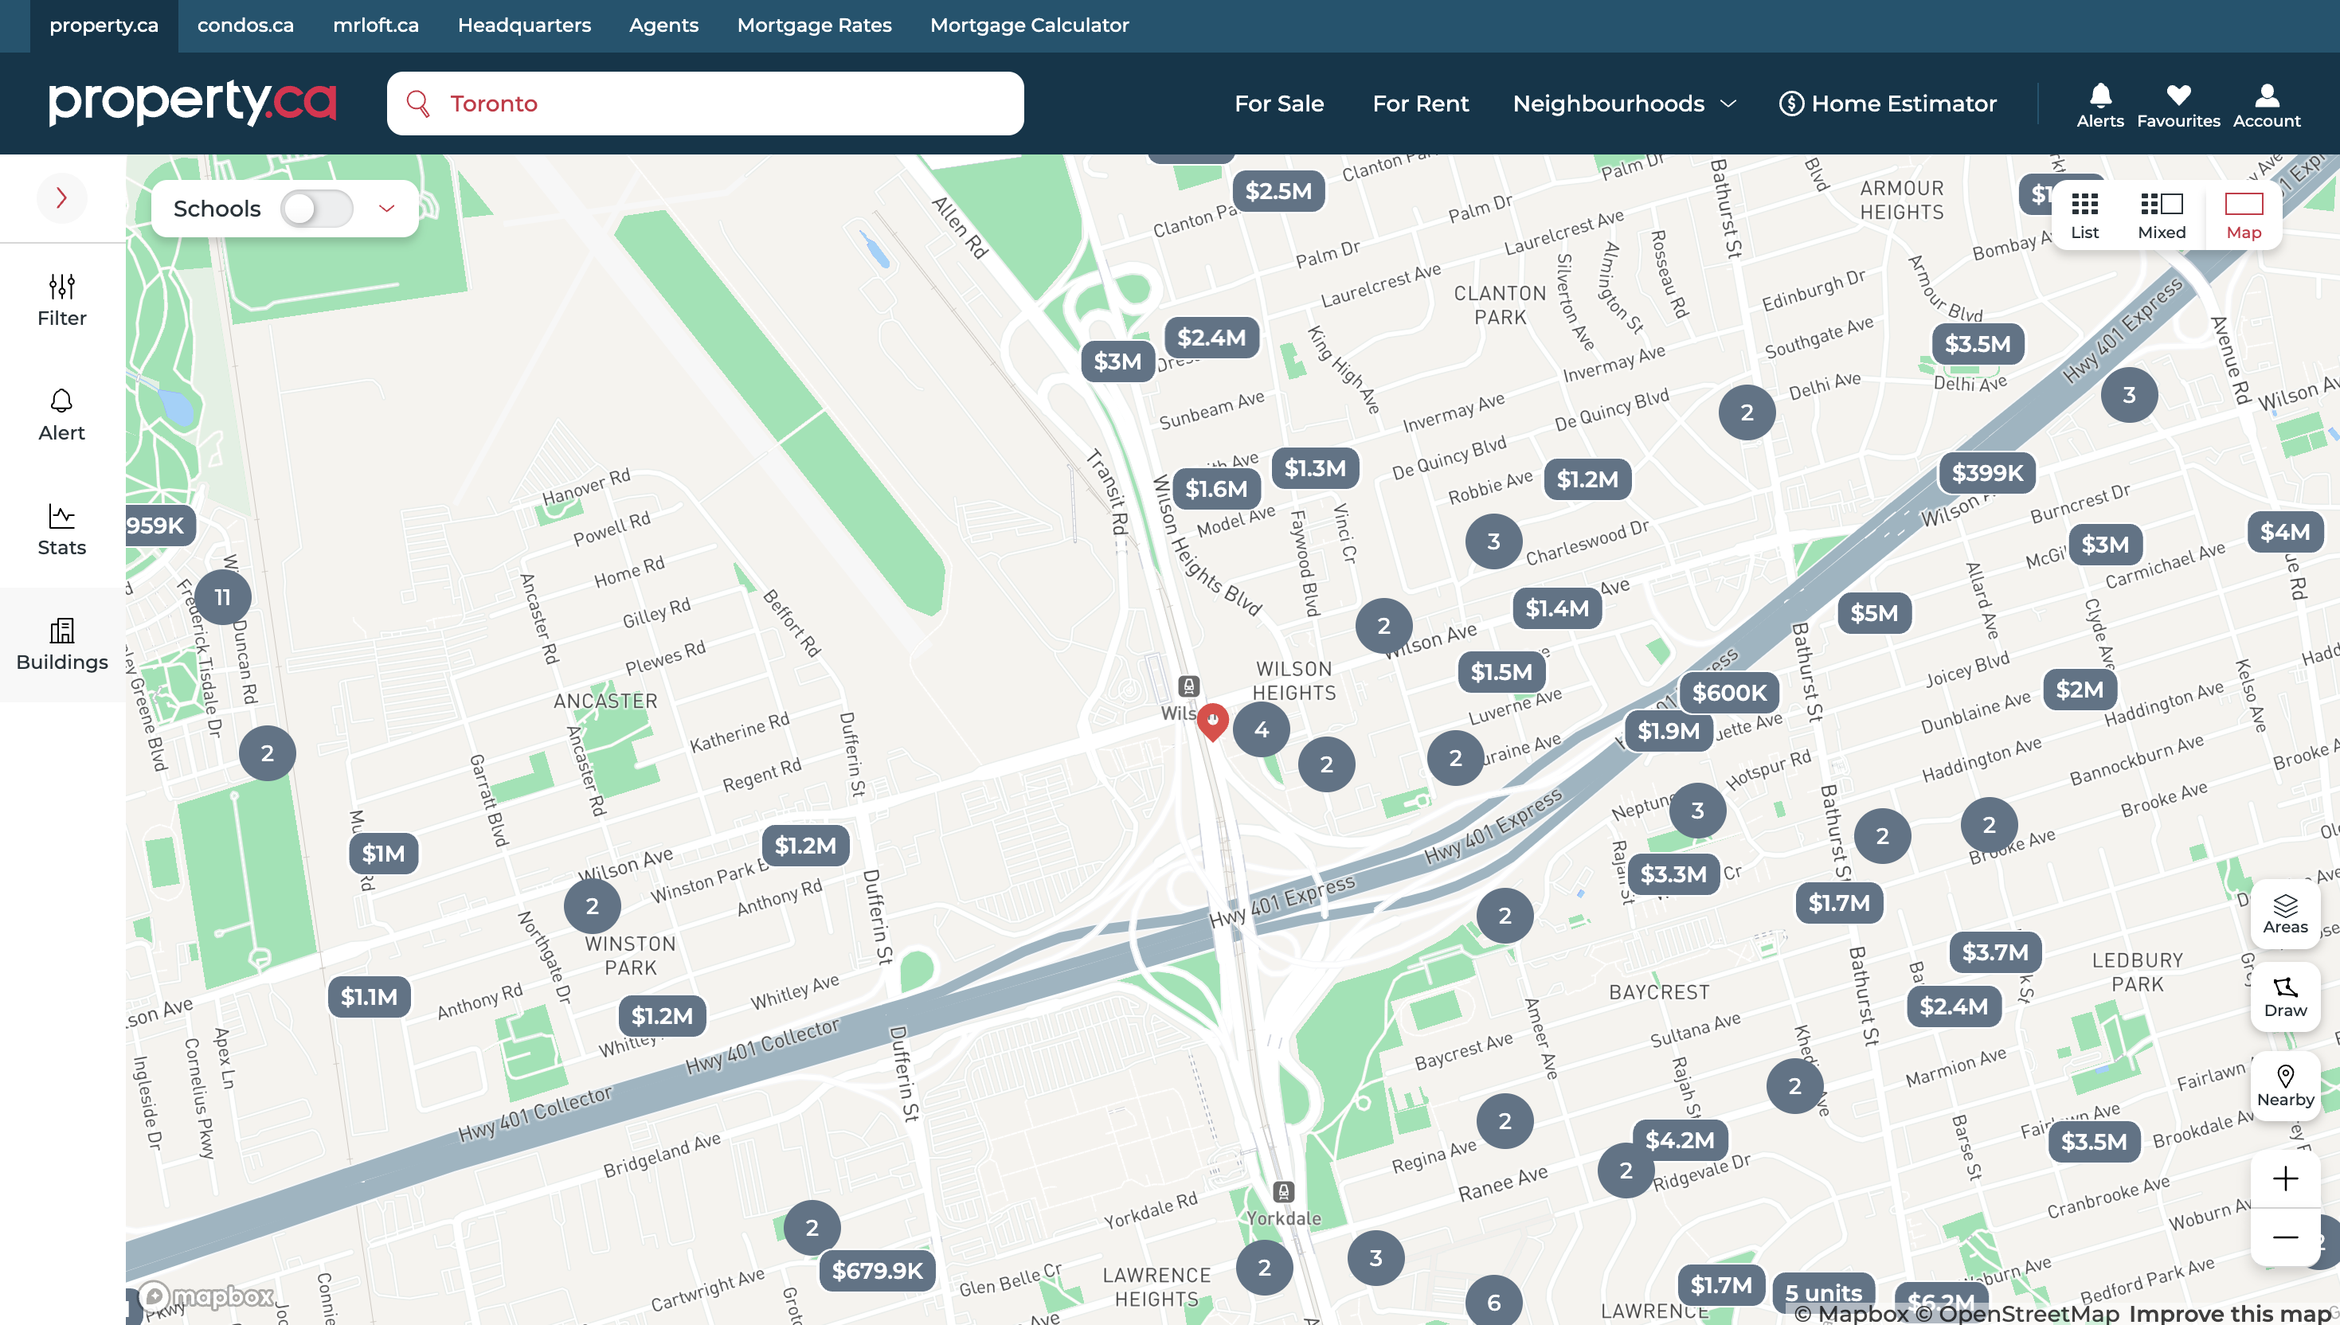Open Favourites heart icon

click(x=2178, y=104)
